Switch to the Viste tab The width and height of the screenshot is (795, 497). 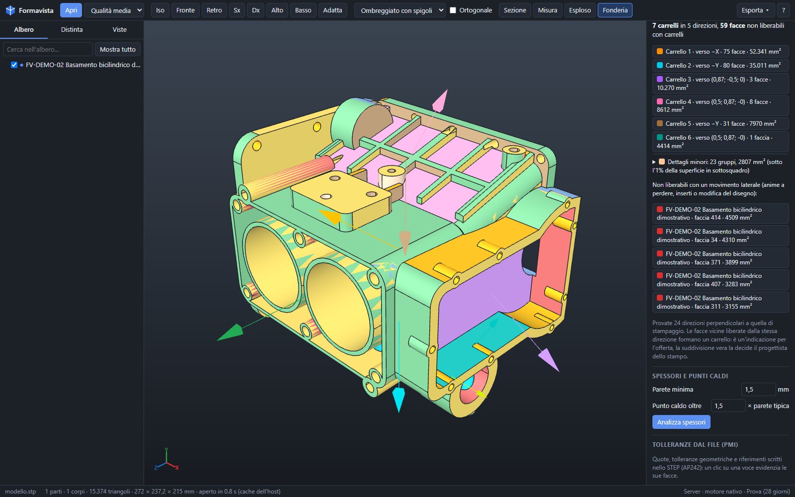[119, 30]
